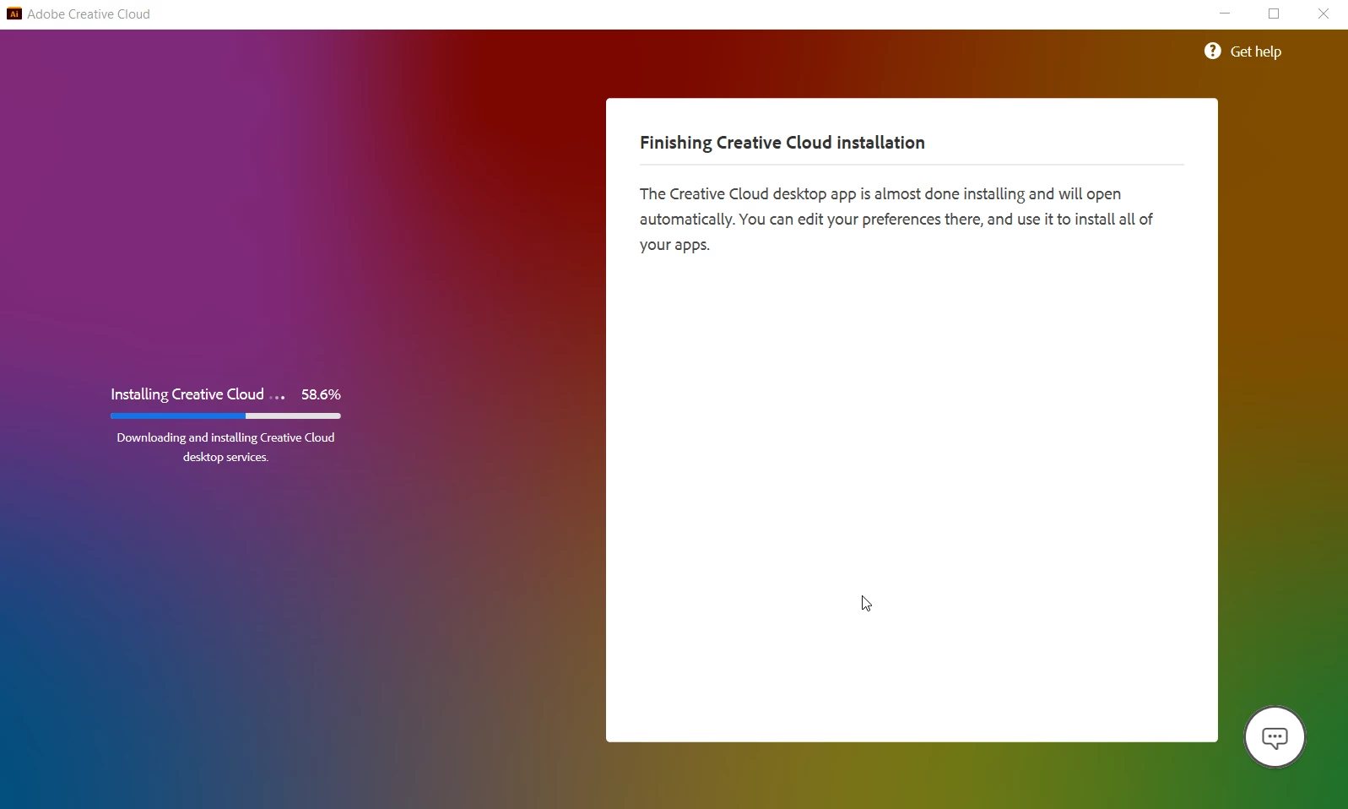The height and width of the screenshot is (809, 1348).
Task: Click the "Finishing Creative Cloud installation" heading
Action: (x=782, y=143)
